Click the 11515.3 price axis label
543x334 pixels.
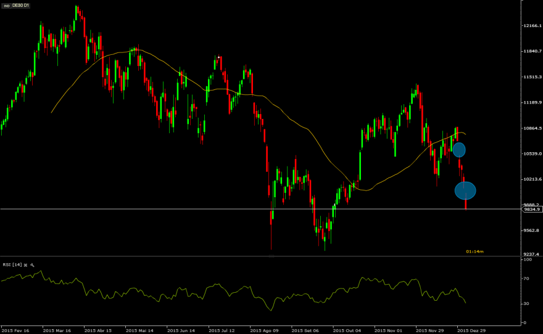(x=533, y=77)
